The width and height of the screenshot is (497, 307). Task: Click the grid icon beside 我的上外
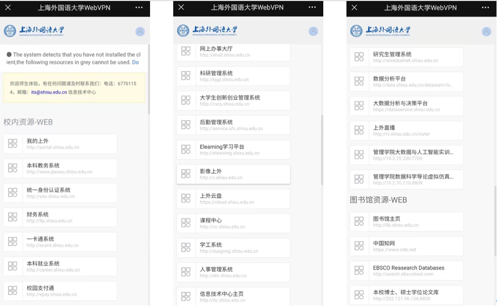coord(13,144)
